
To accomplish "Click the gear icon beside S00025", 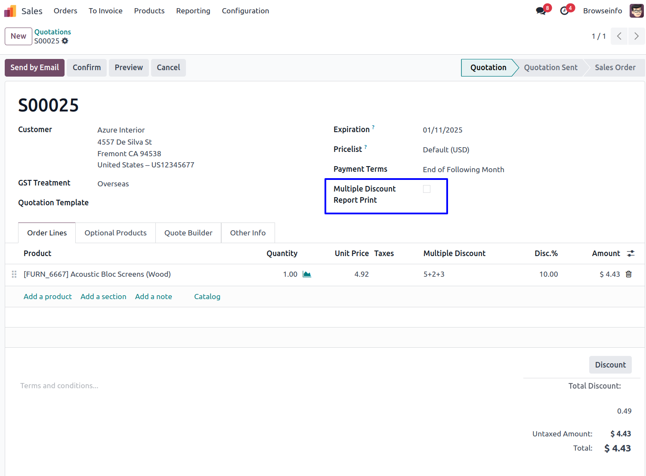I will coord(65,41).
